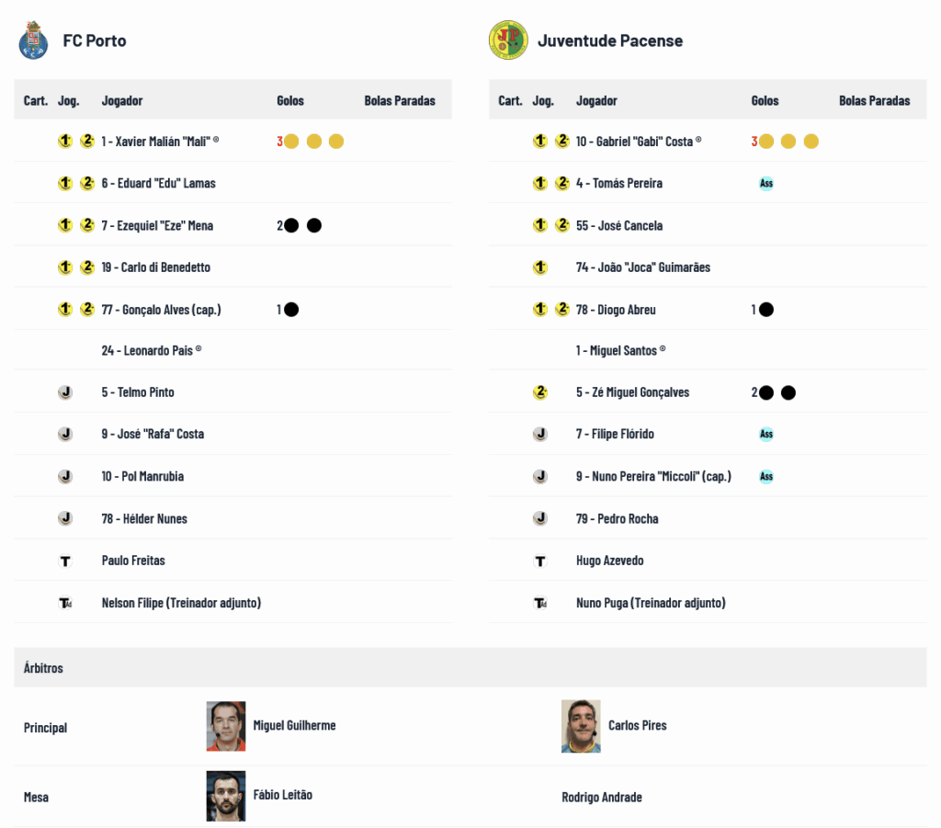Viewport: 941px width, 828px height.
Task: Click the Juventude Pacense club crest
Action: point(508,40)
